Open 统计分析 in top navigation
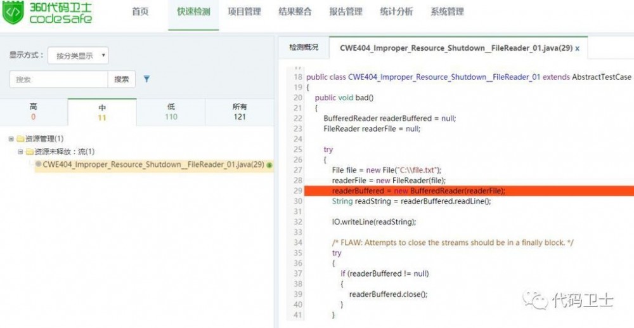The width and height of the screenshot is (634, 328). [397, 11]
